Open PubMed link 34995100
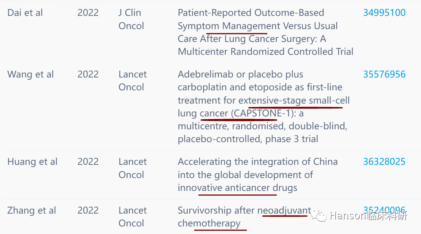The image size is (421, 234). pyautogui.click(x=384, y=12)
